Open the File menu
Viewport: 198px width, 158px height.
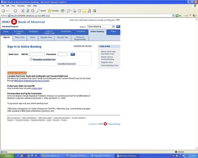3,6
